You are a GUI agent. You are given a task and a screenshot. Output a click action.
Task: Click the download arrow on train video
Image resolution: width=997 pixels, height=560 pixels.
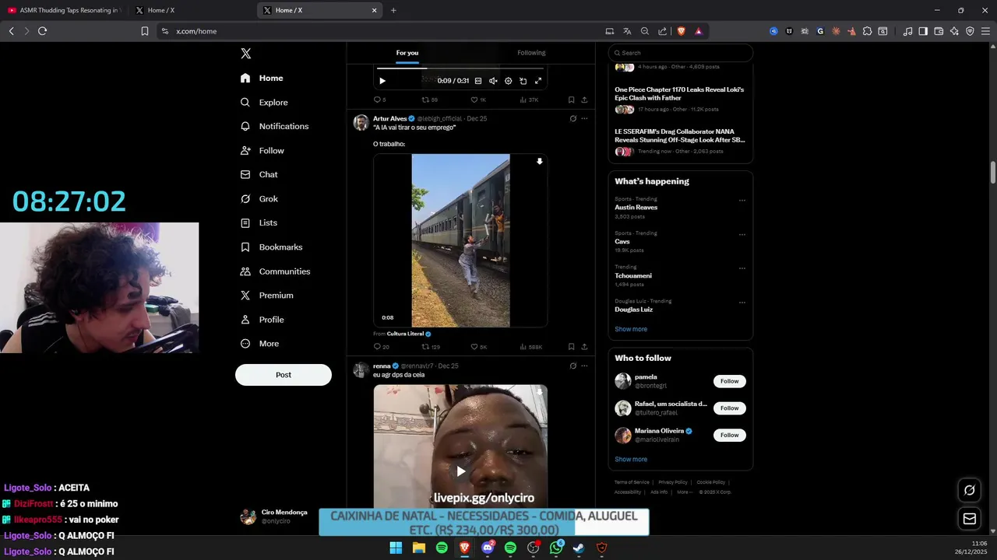[539, 162]
